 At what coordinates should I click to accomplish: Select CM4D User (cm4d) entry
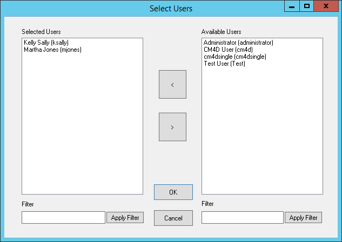tap(225, 49)
